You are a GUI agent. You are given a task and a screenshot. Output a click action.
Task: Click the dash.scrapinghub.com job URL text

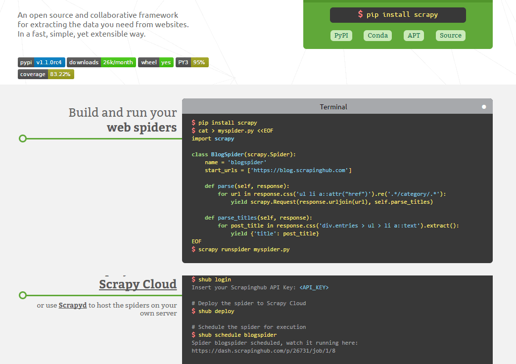point(264,351)
